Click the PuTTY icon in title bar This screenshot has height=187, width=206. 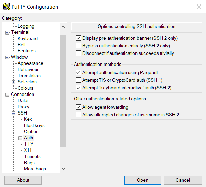(x=7, y=7)
